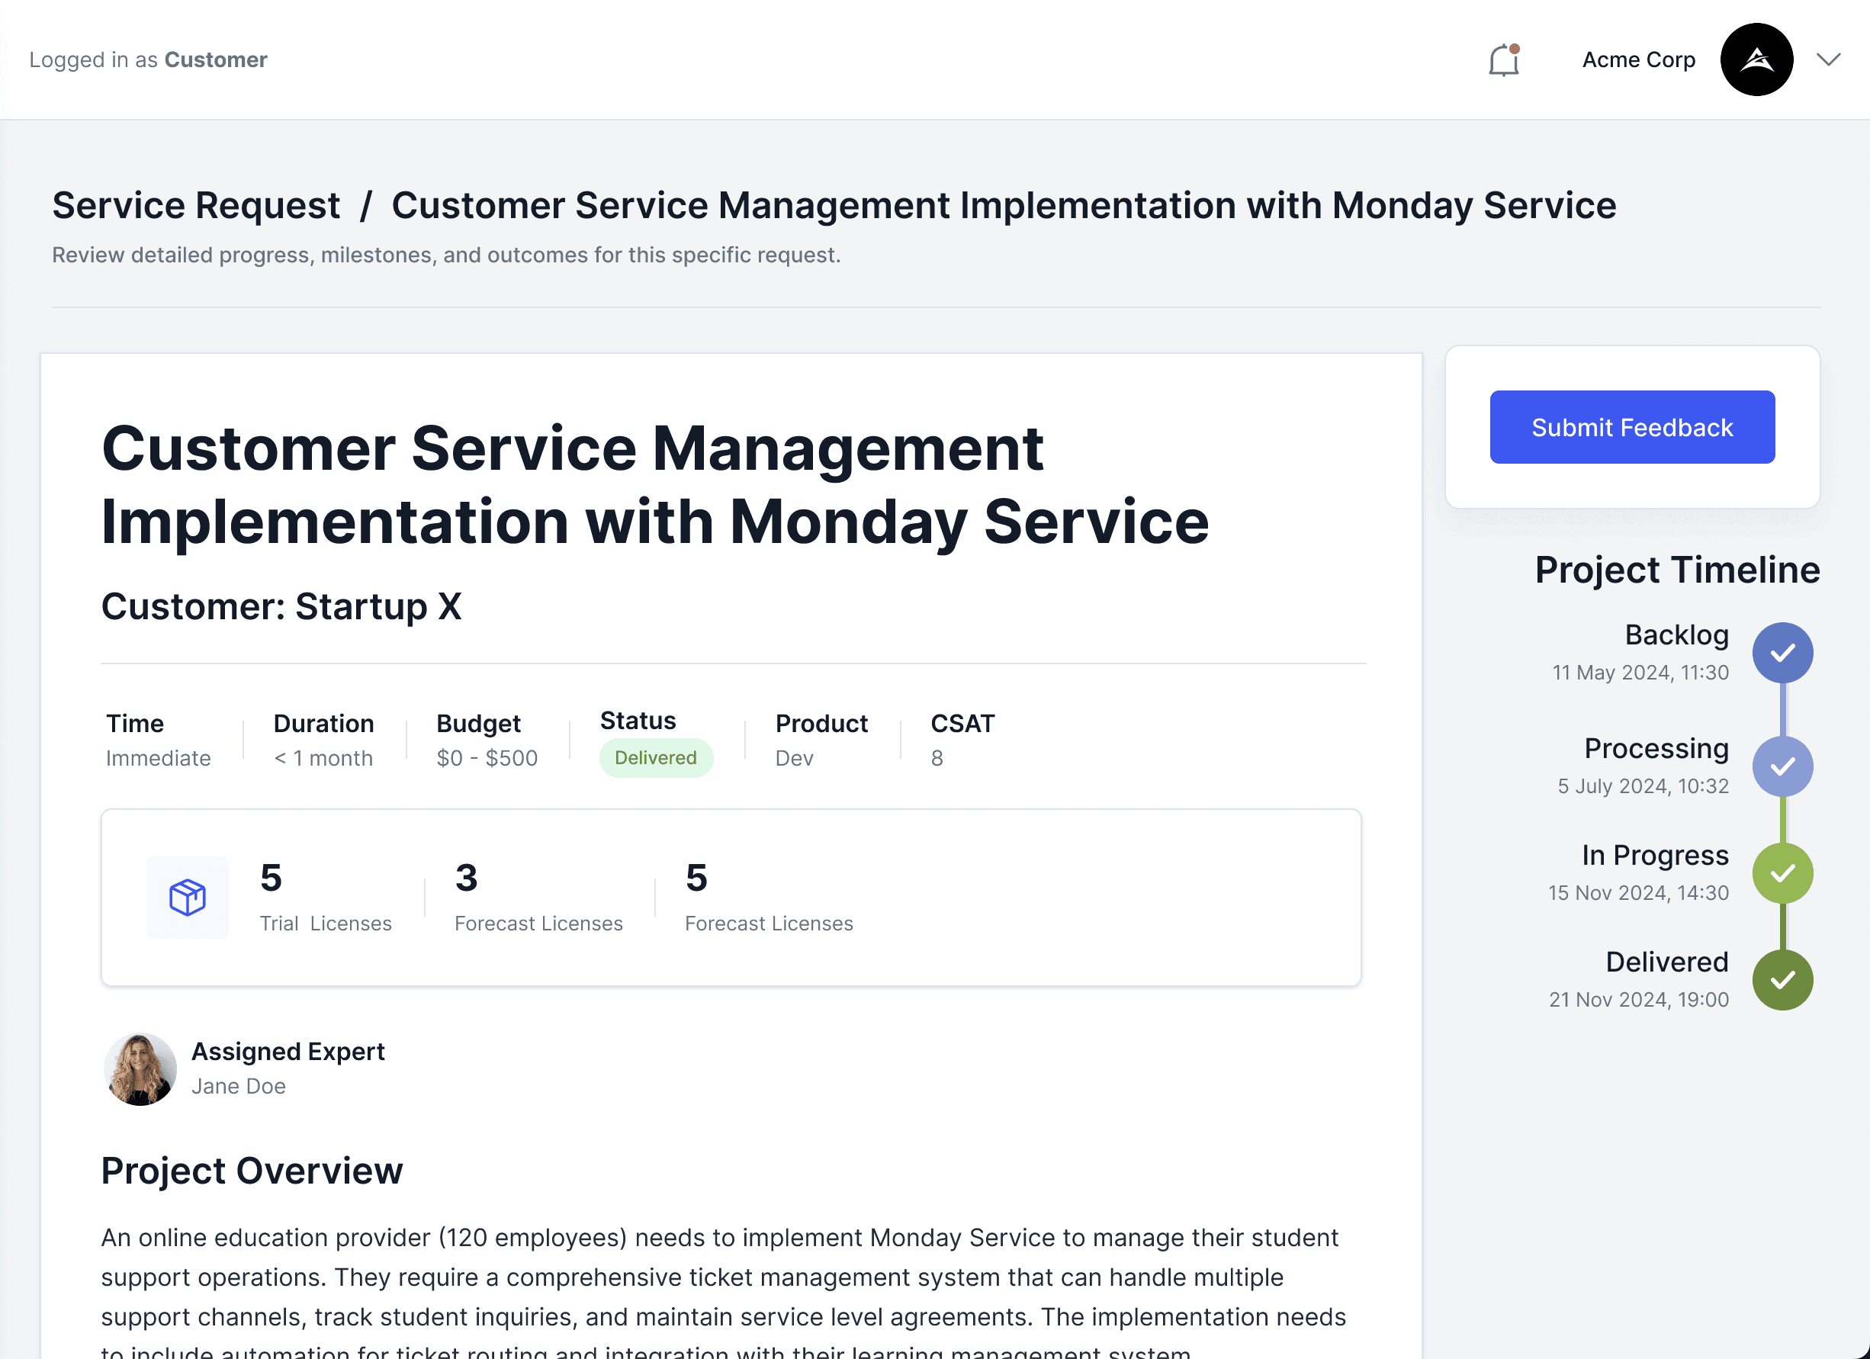Viewport: 1870px width, 1359px height.
Task: Click the Delivered status badge
Action: (x=655, y=758)
